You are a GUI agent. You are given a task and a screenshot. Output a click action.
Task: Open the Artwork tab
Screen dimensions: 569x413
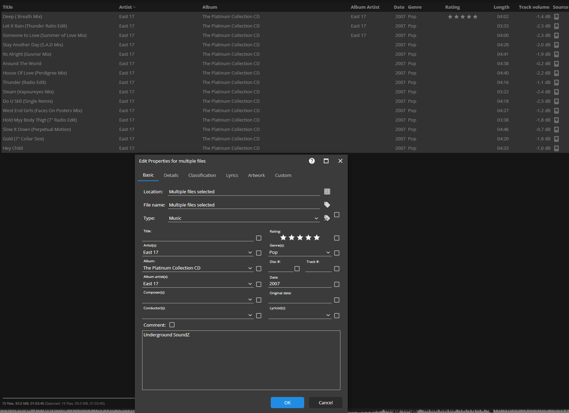click(256, 175)
